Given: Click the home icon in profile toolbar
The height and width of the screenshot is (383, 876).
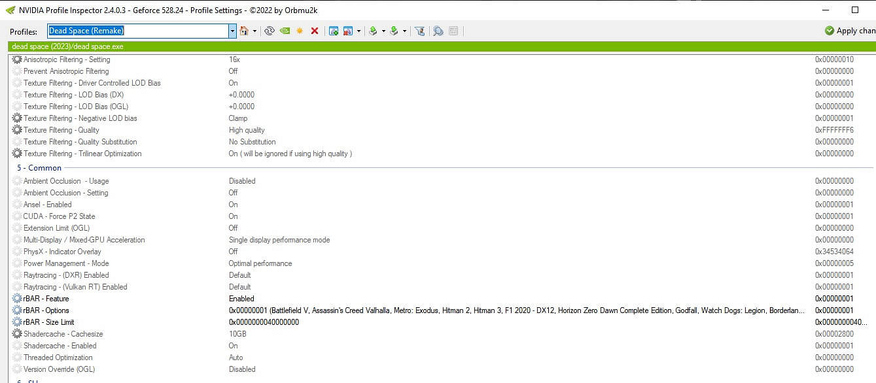Looking at the screenshot, I should click(x=244, y=31).
